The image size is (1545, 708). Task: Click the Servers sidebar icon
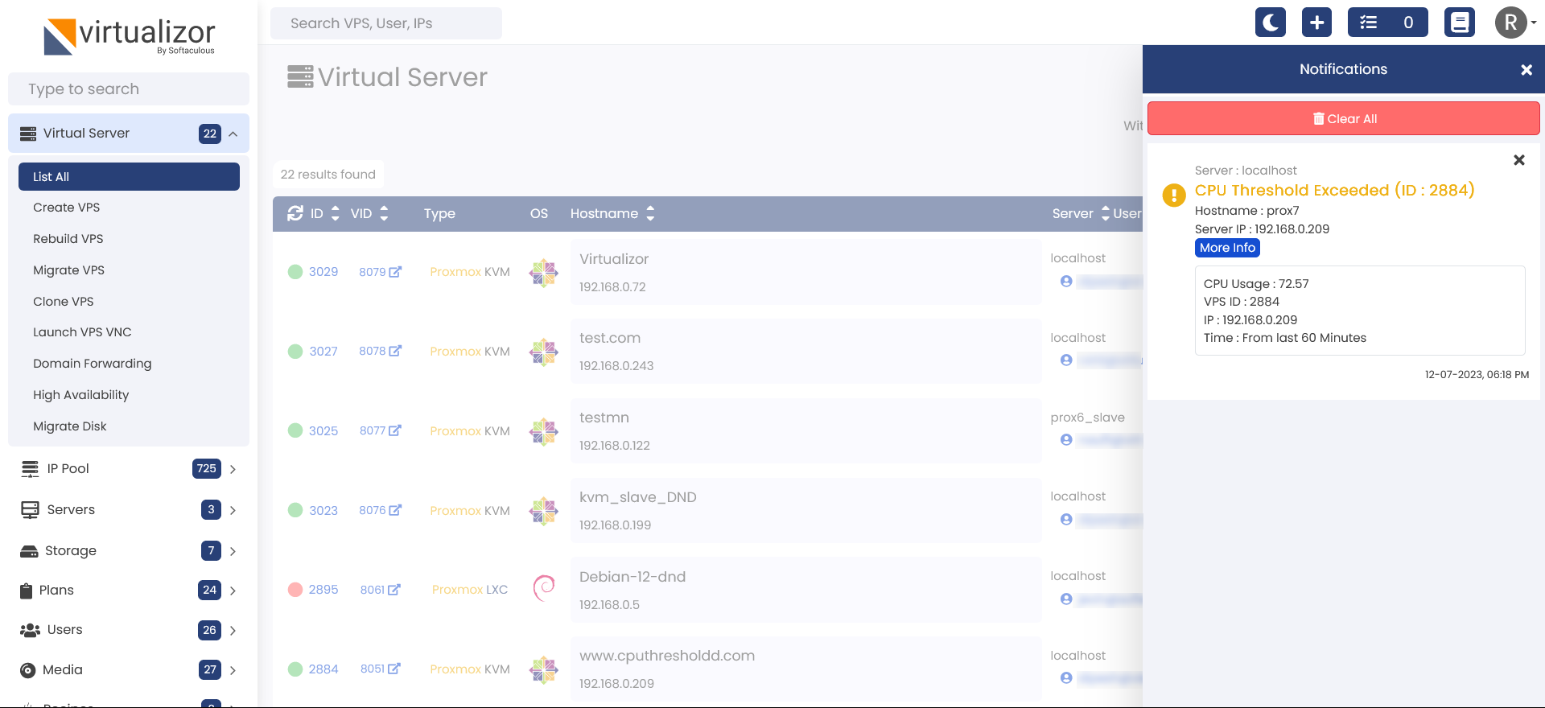click(30, 510)
